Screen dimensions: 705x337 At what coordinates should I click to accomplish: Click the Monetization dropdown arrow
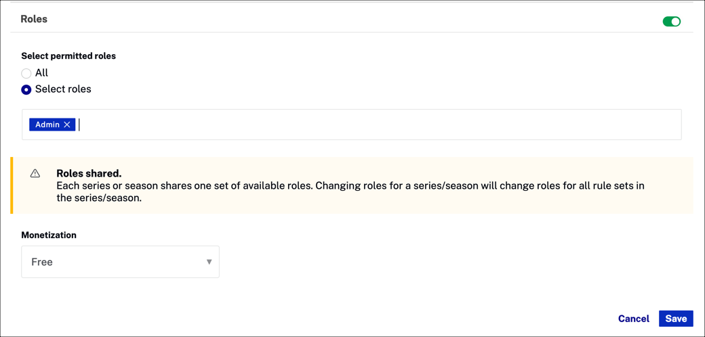click(x=209, y=262)
